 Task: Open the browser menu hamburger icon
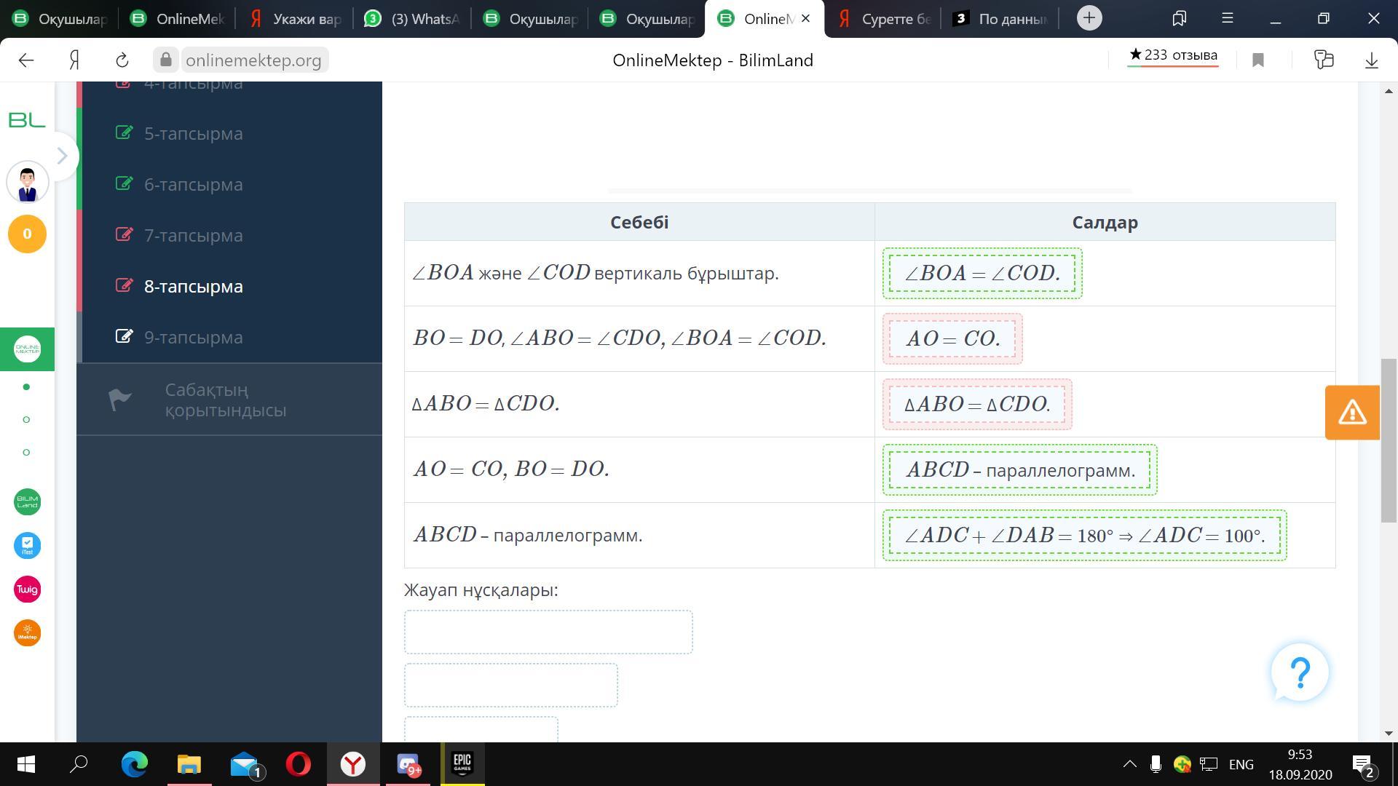[x=1227, y=18]
